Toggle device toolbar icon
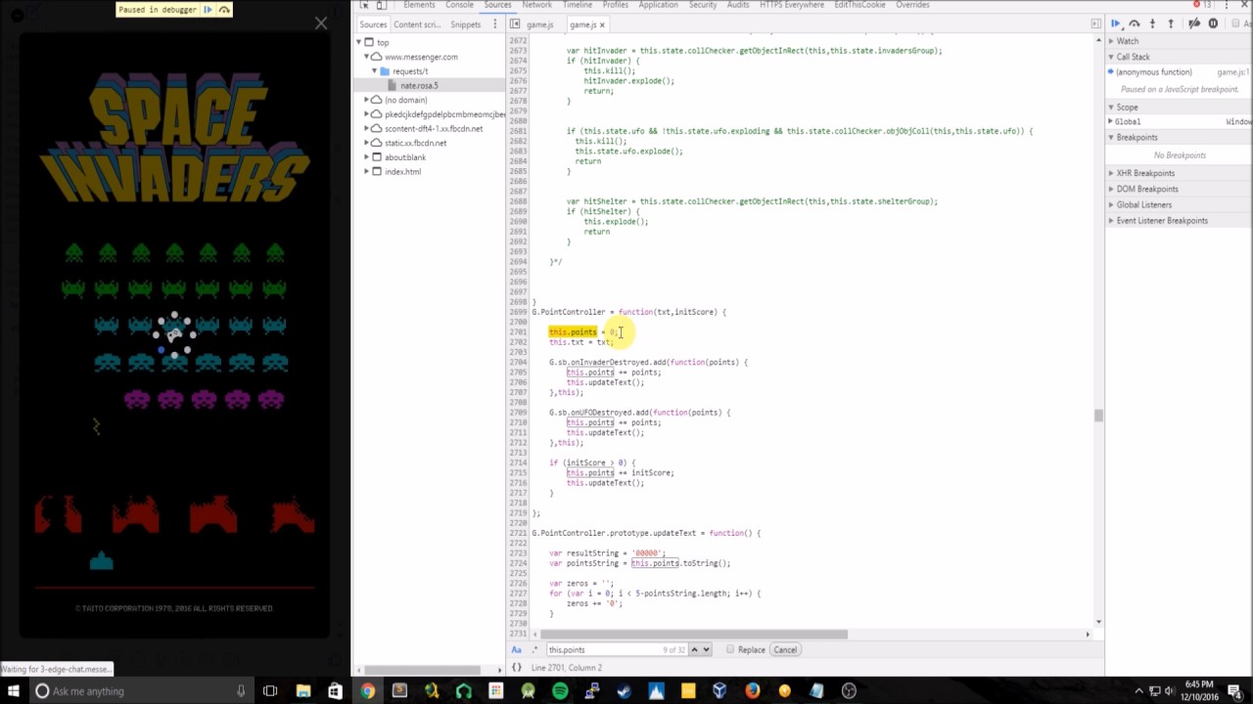Screen dimensions: 1253x704 point(384,5)
